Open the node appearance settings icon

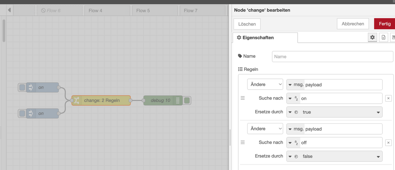[393, 37]
